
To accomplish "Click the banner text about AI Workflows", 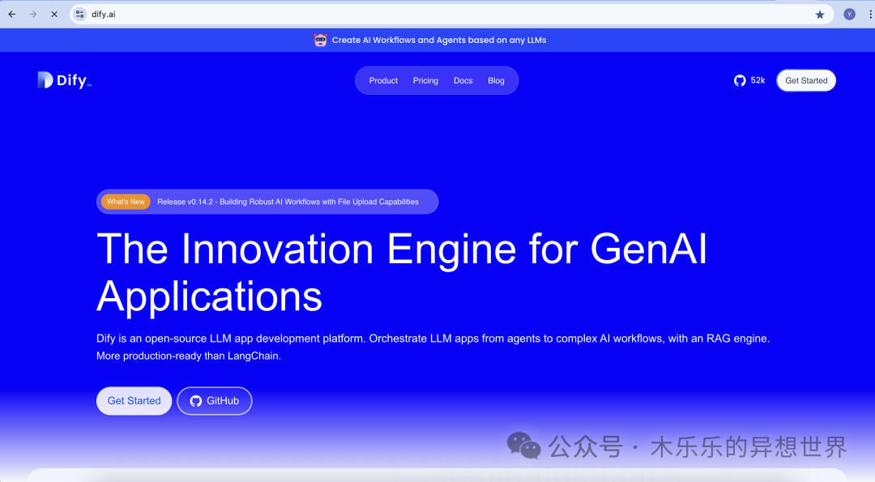I will [x=439, y=41].
